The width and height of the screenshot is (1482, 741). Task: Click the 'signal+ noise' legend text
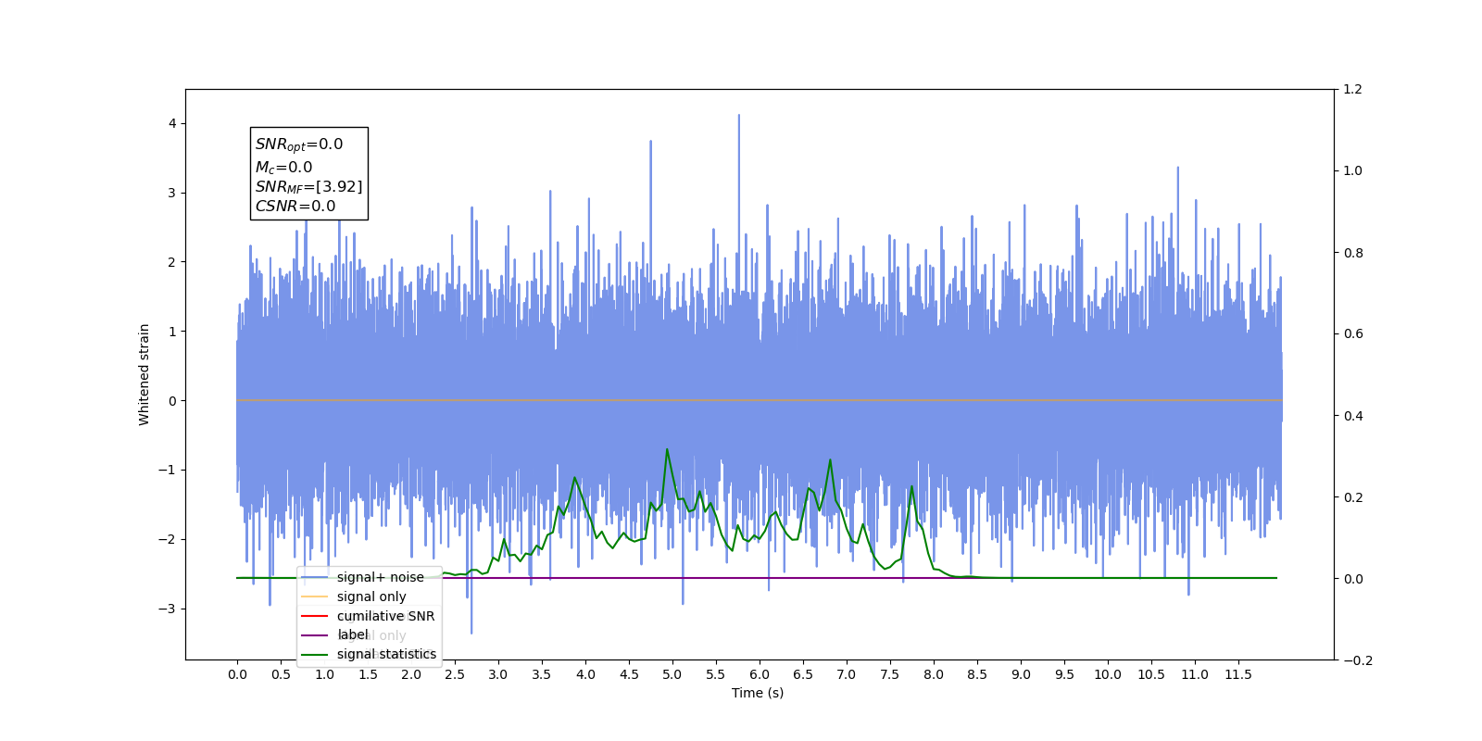coord(381,577)
